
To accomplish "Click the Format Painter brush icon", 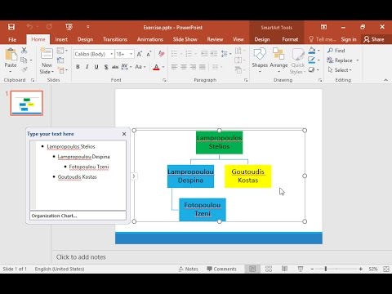I will point(24,69).
